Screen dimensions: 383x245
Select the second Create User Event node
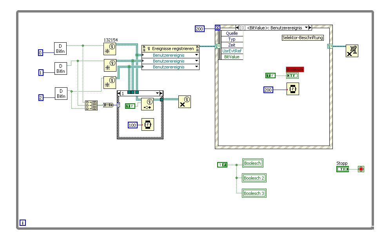click(110, 65)
